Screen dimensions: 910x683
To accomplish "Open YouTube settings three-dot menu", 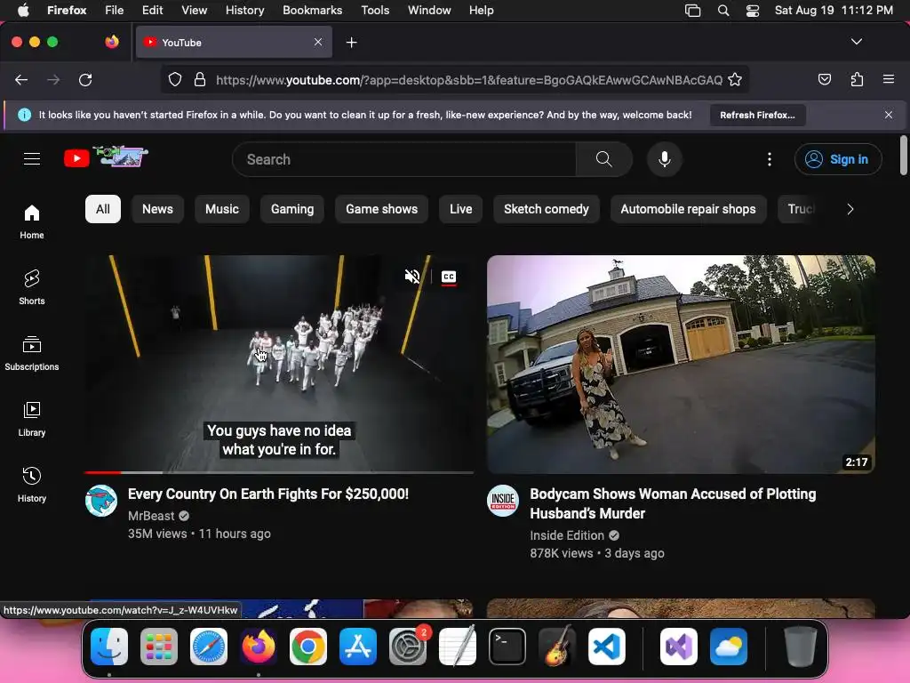I will 770,159.
